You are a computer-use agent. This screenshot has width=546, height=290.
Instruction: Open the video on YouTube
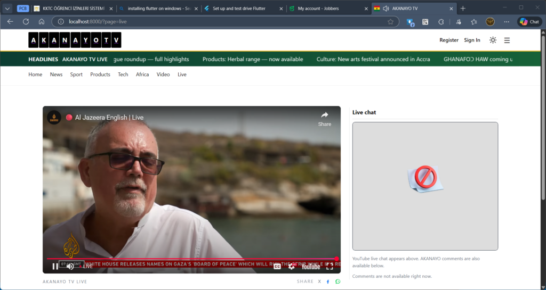click(311, 267)
